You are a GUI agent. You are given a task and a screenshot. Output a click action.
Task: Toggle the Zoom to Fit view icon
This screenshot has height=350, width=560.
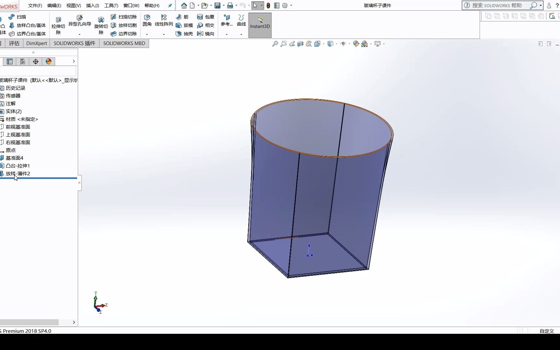tap(276, 44)
